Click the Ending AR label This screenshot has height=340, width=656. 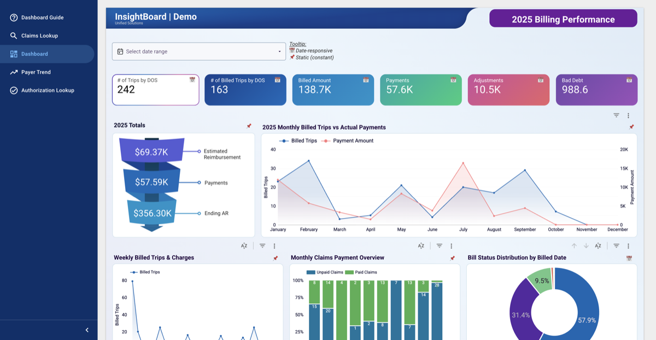[216, 213]
